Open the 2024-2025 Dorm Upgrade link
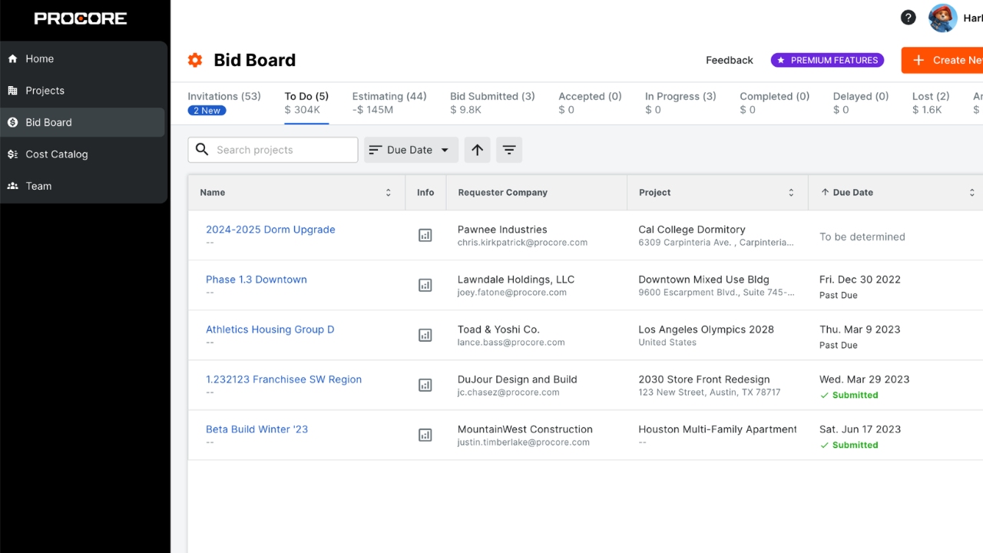983x553 pixels. (x=270, y=230)
